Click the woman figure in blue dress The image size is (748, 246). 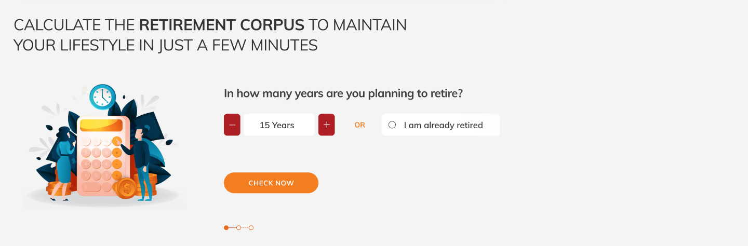(64, 163)
